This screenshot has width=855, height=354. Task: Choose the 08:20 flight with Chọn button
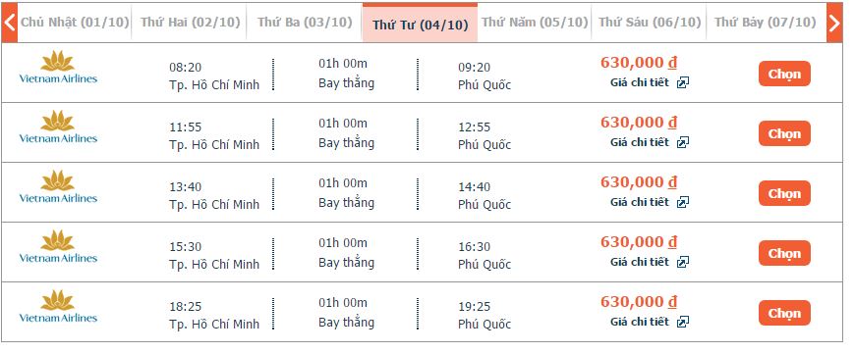(x=784, y=74)
